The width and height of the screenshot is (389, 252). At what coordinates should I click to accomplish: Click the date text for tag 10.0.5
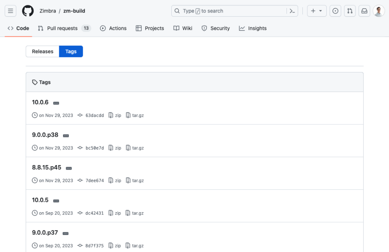pos(56,213)
